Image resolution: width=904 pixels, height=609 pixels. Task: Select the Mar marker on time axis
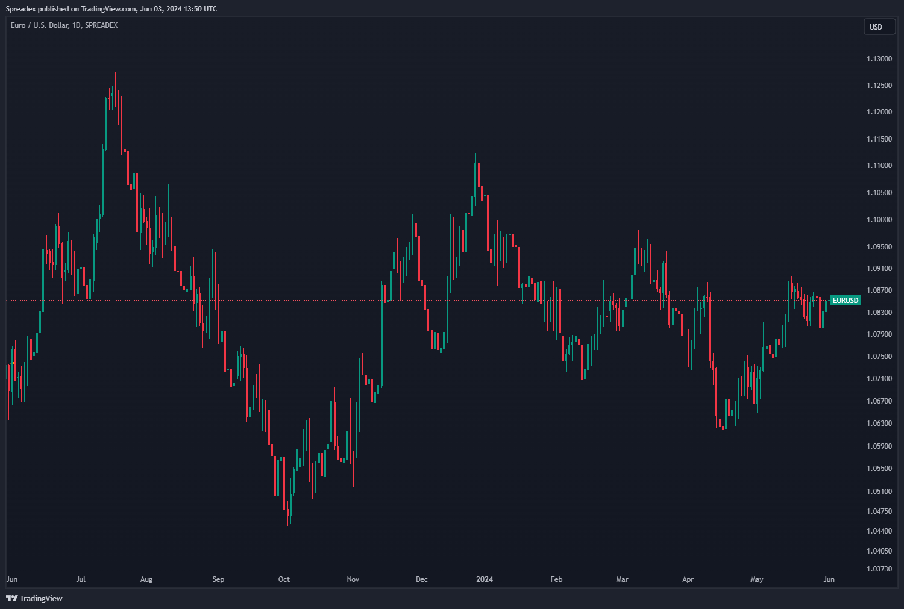(622, 579)
